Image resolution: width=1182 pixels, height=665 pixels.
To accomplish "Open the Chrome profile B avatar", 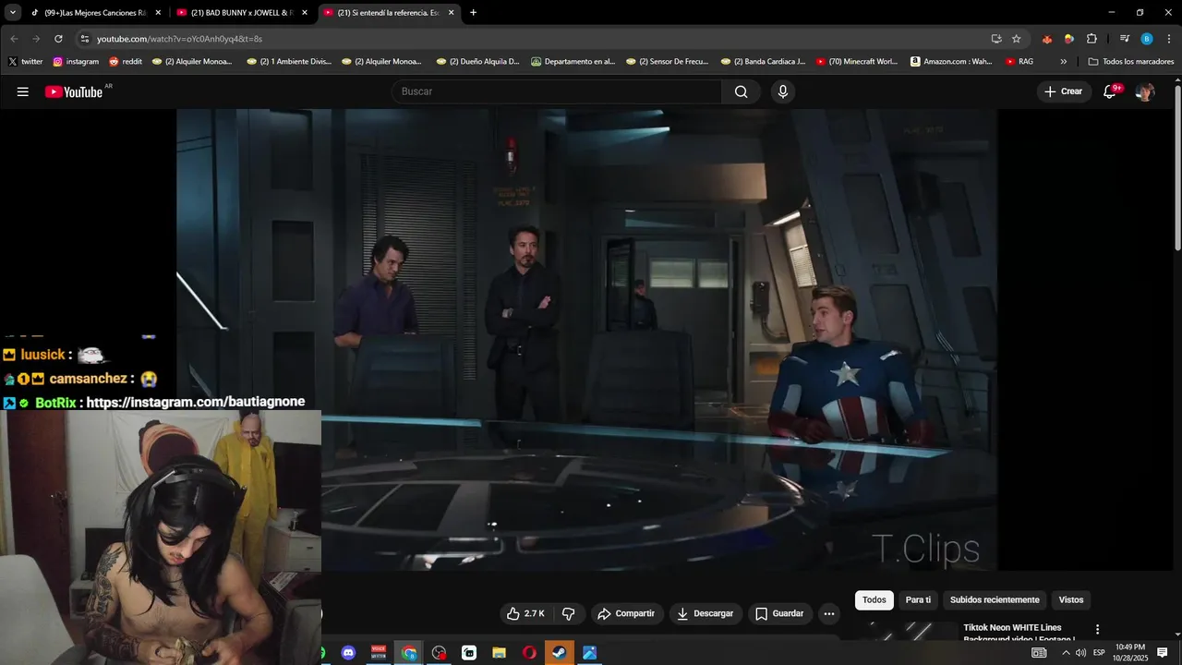I will (x=1147, y=39).
